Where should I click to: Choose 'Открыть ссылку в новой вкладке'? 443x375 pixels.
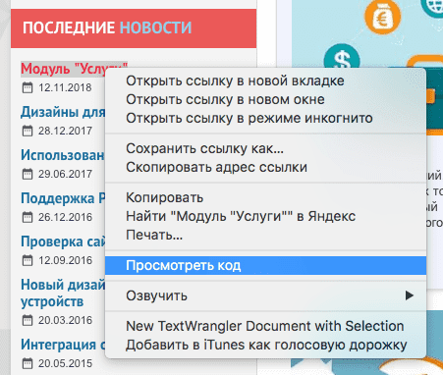[x=265, y=80]
